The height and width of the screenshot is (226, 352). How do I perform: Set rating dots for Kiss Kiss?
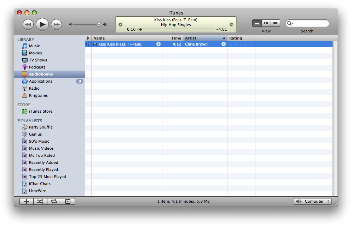pos(241,44)
